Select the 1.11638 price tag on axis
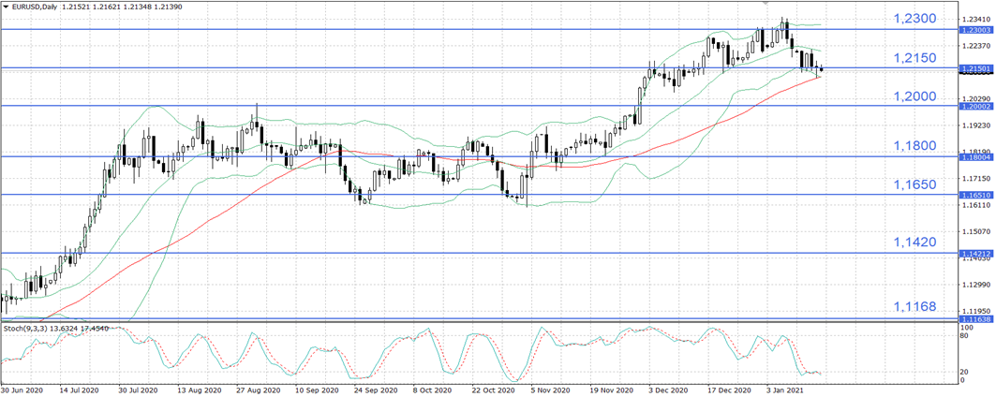996x397 pixels. point(976,318)
